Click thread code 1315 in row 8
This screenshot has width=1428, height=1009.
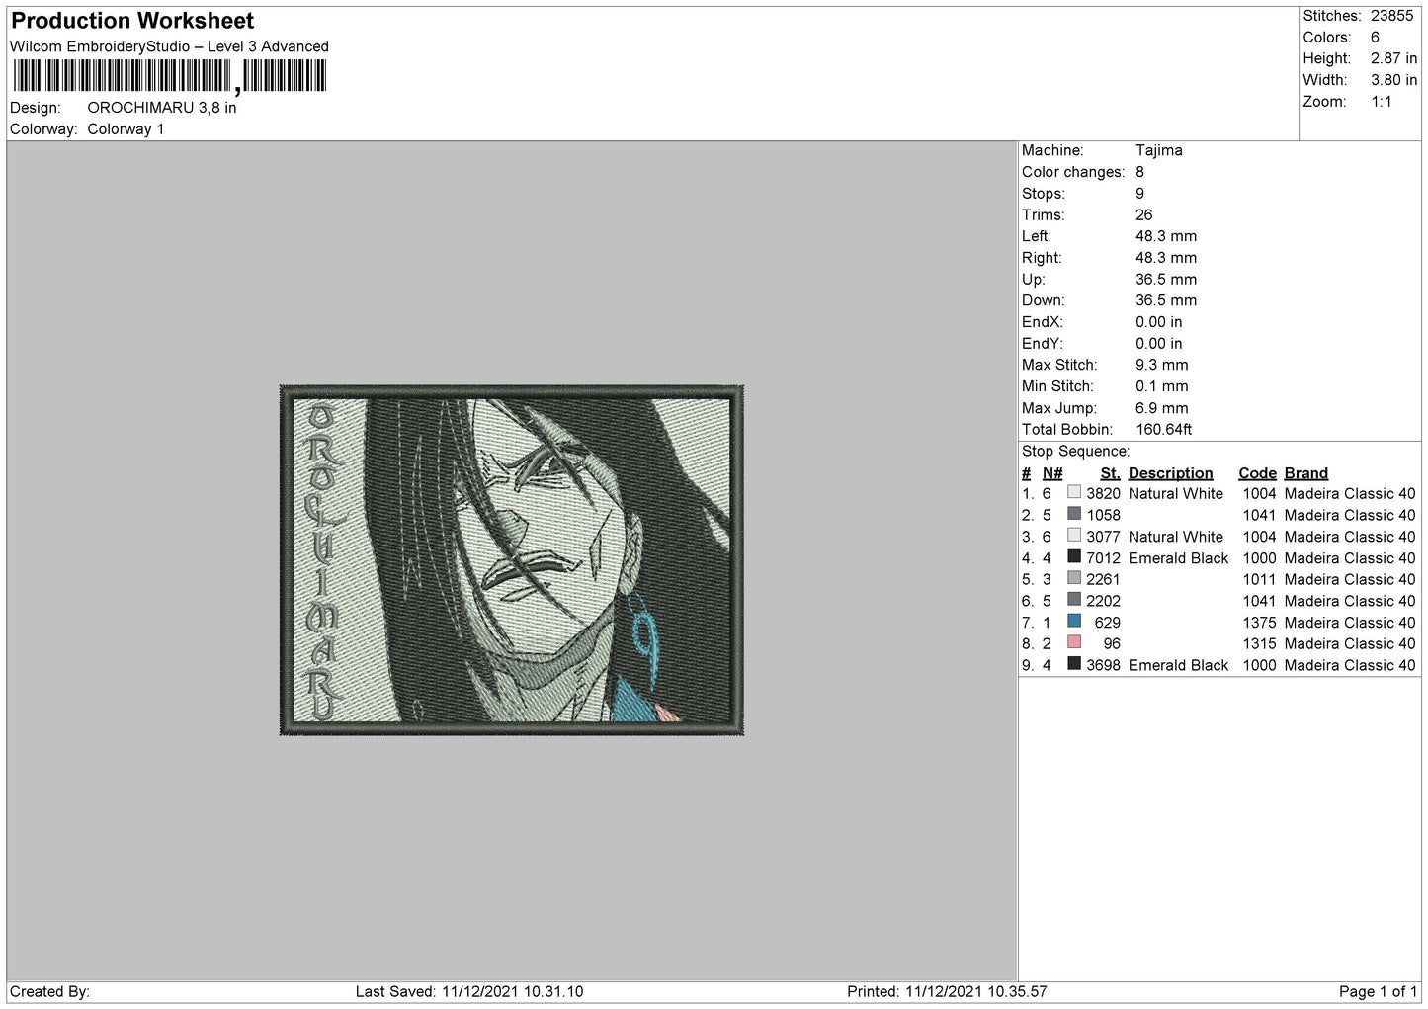coord(1259,644)
